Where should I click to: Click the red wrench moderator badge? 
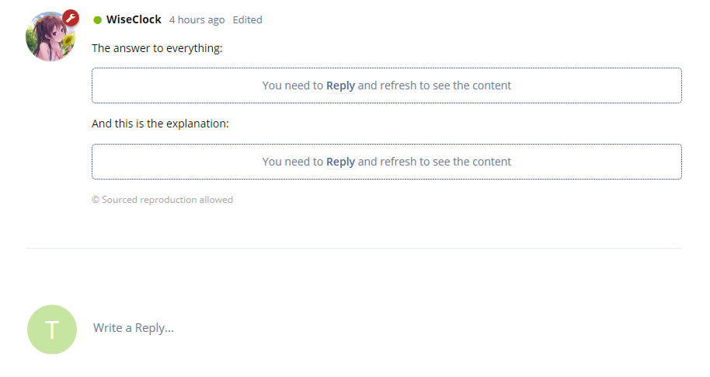[x=71, y=18]
